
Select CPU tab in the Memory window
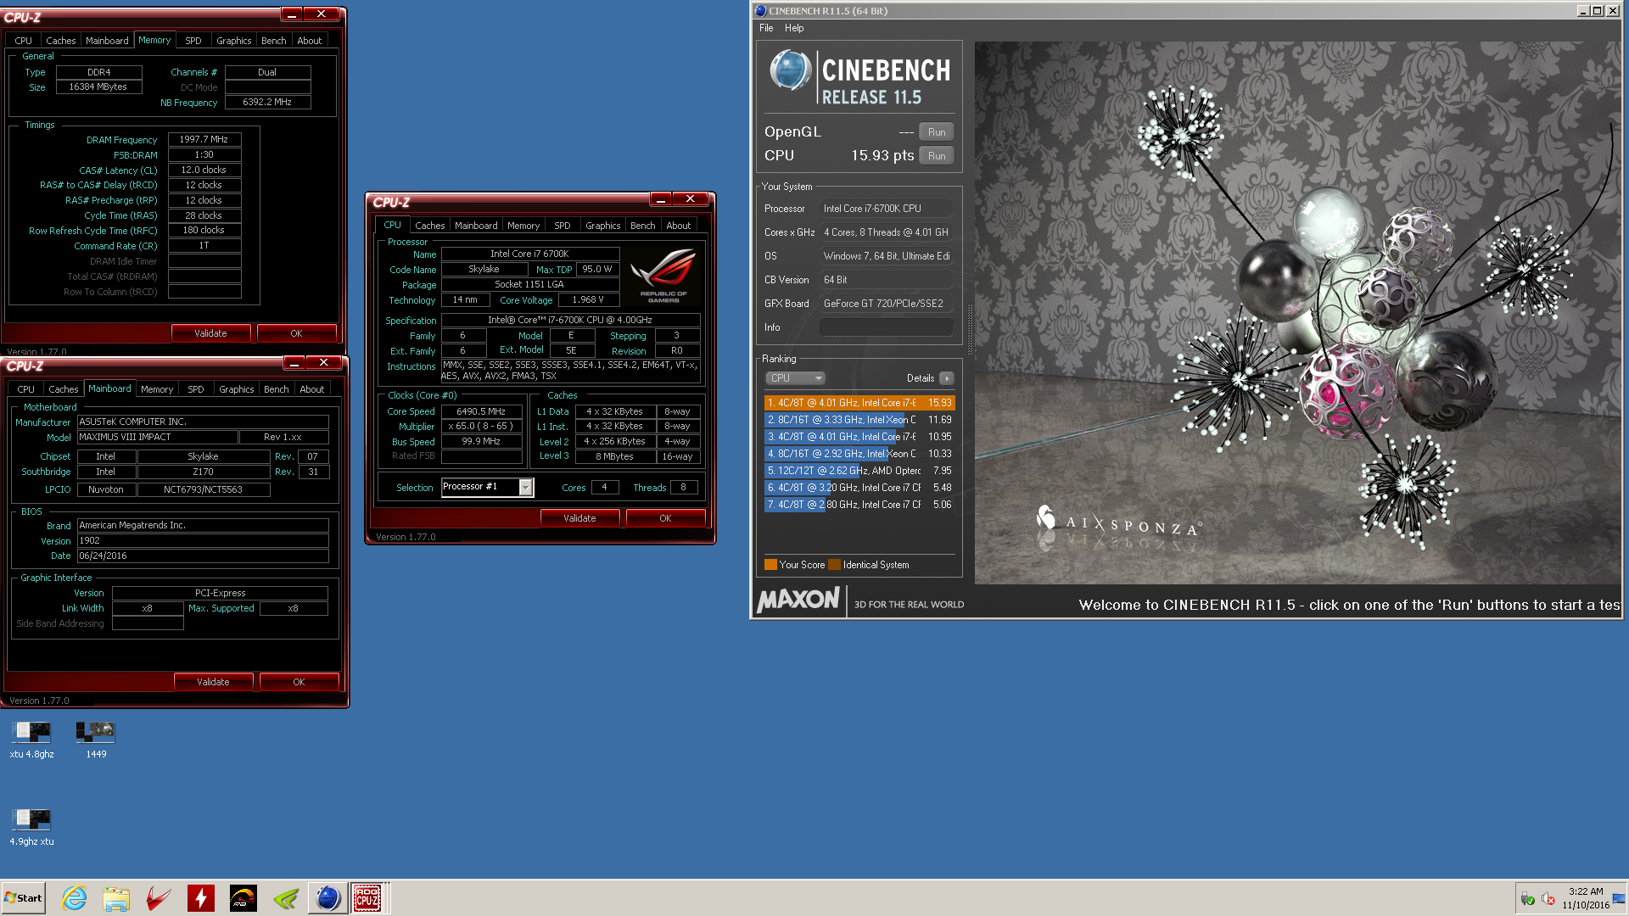24,41
